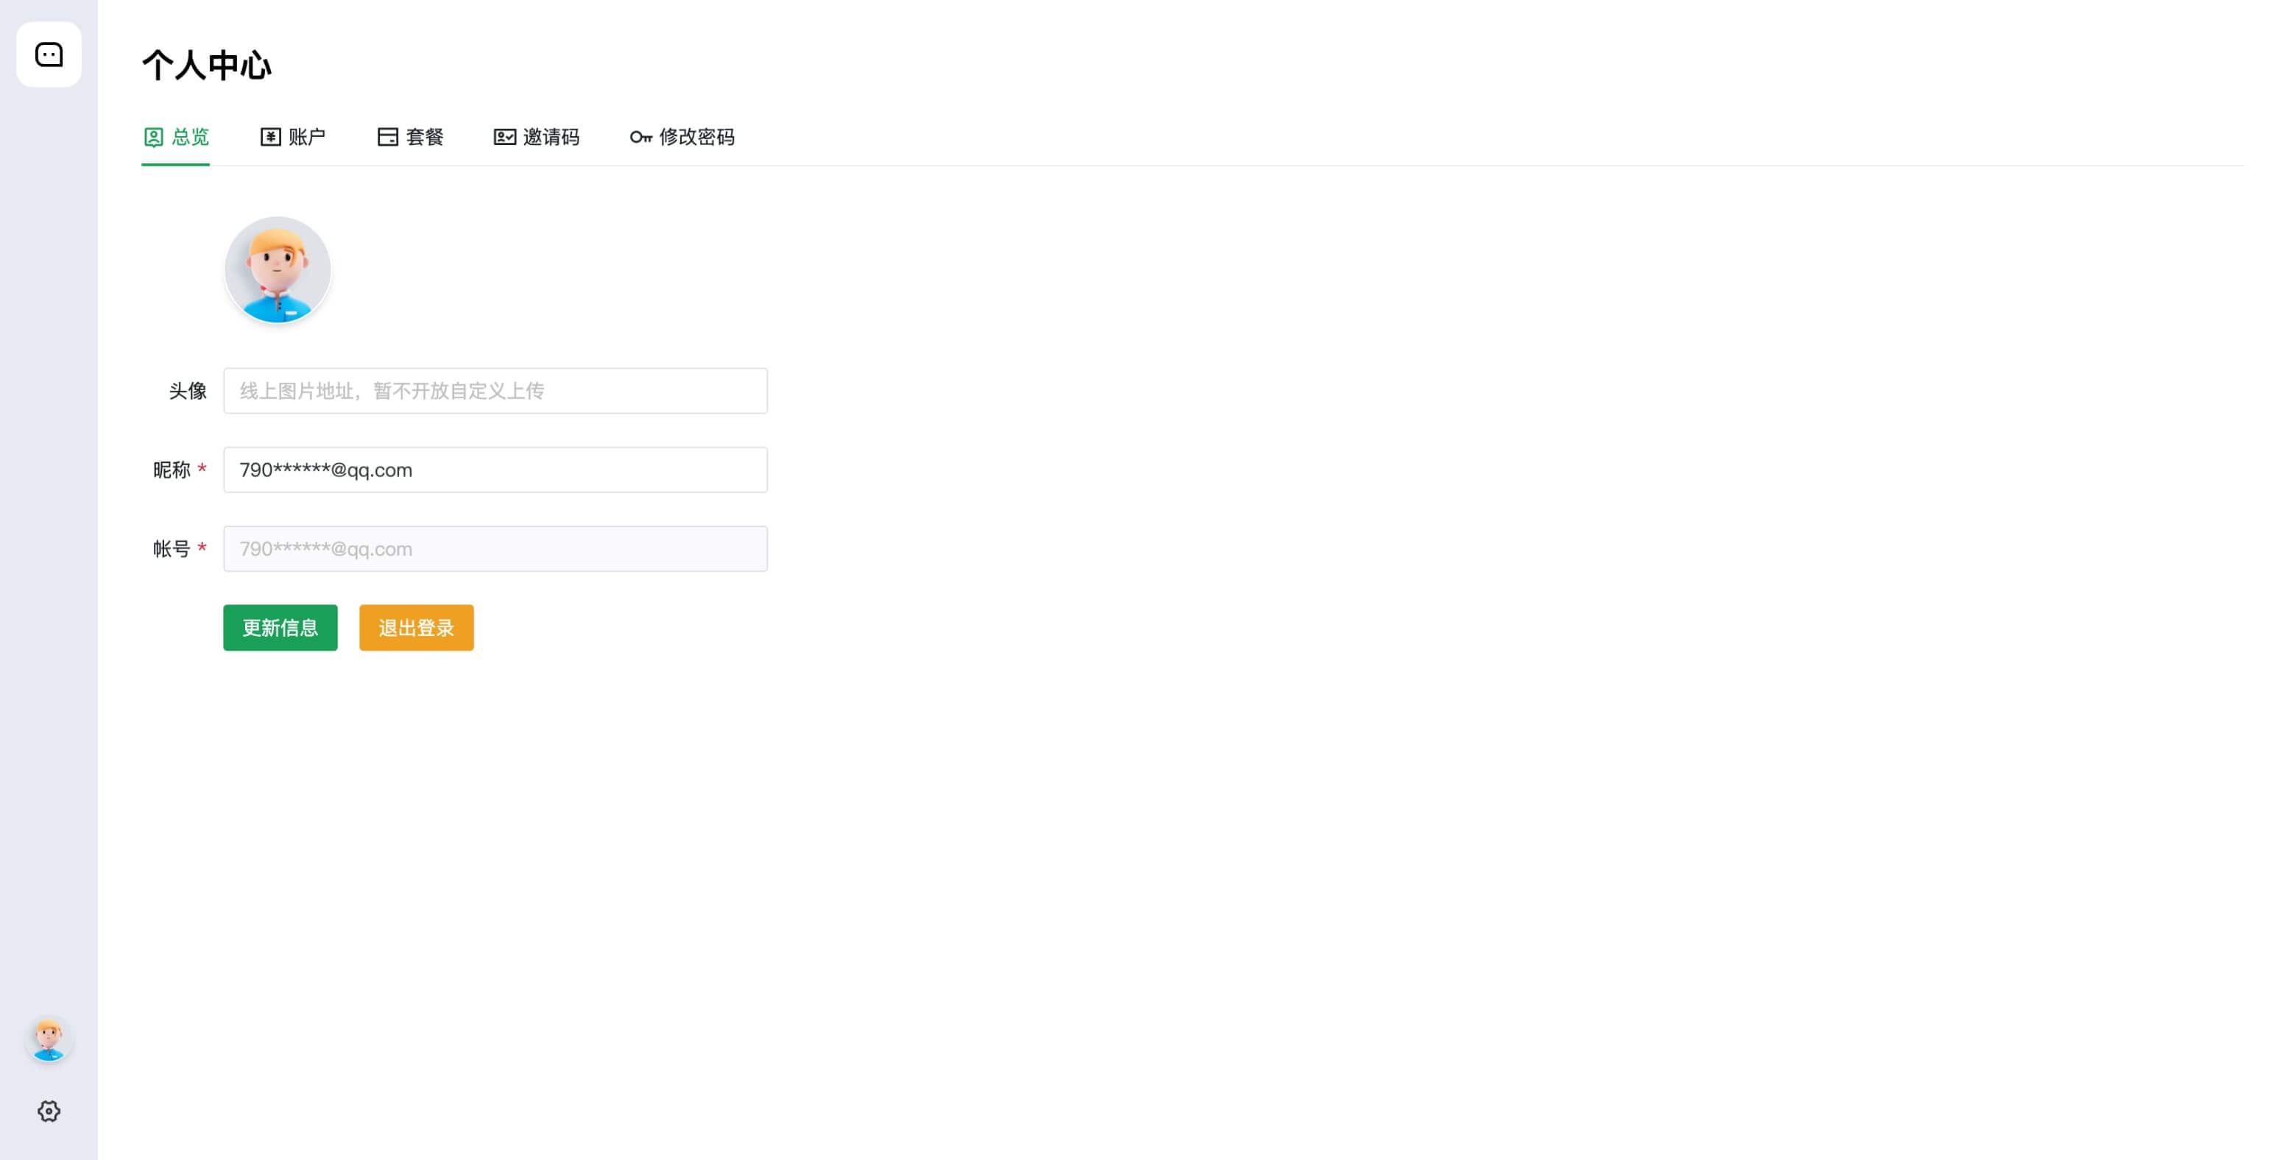Click the 总览 profile icon

click(x=154, y=137)
